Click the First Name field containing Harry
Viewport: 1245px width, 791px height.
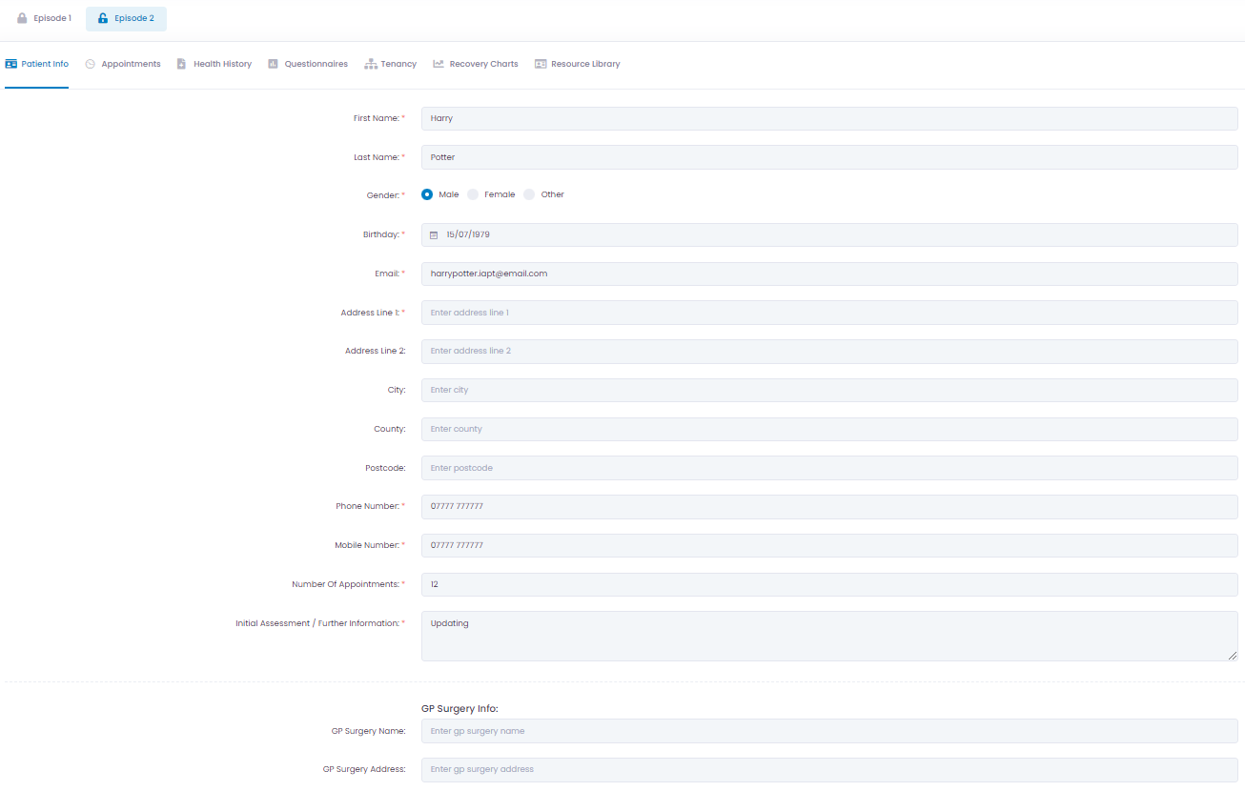829,118
